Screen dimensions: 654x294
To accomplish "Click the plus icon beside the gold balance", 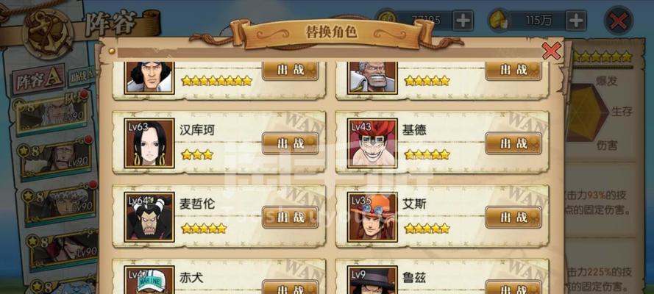I will 575,20.
